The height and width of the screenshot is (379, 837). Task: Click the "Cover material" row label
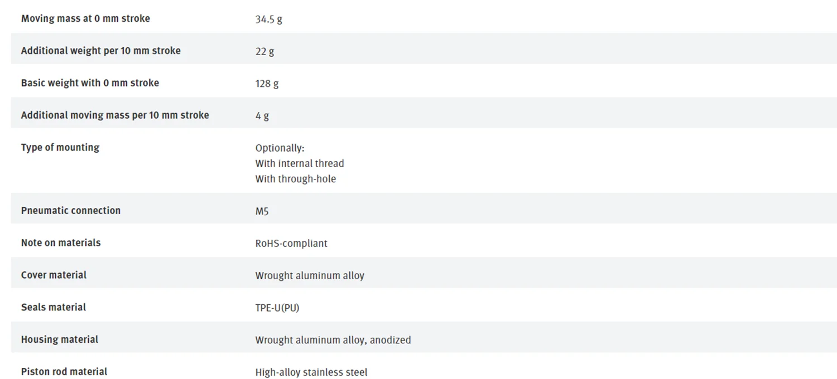54,275
